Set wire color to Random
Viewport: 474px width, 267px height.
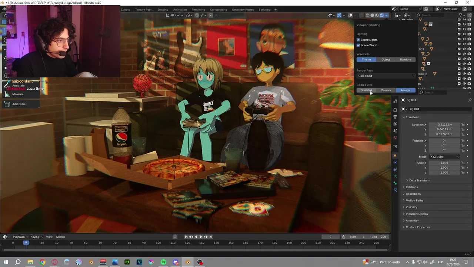[x=405, y=59]
